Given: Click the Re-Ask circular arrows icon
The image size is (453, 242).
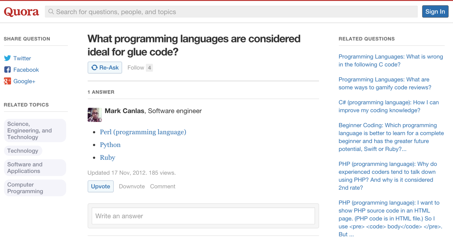Looking at the screenshot, I should 94,68.
